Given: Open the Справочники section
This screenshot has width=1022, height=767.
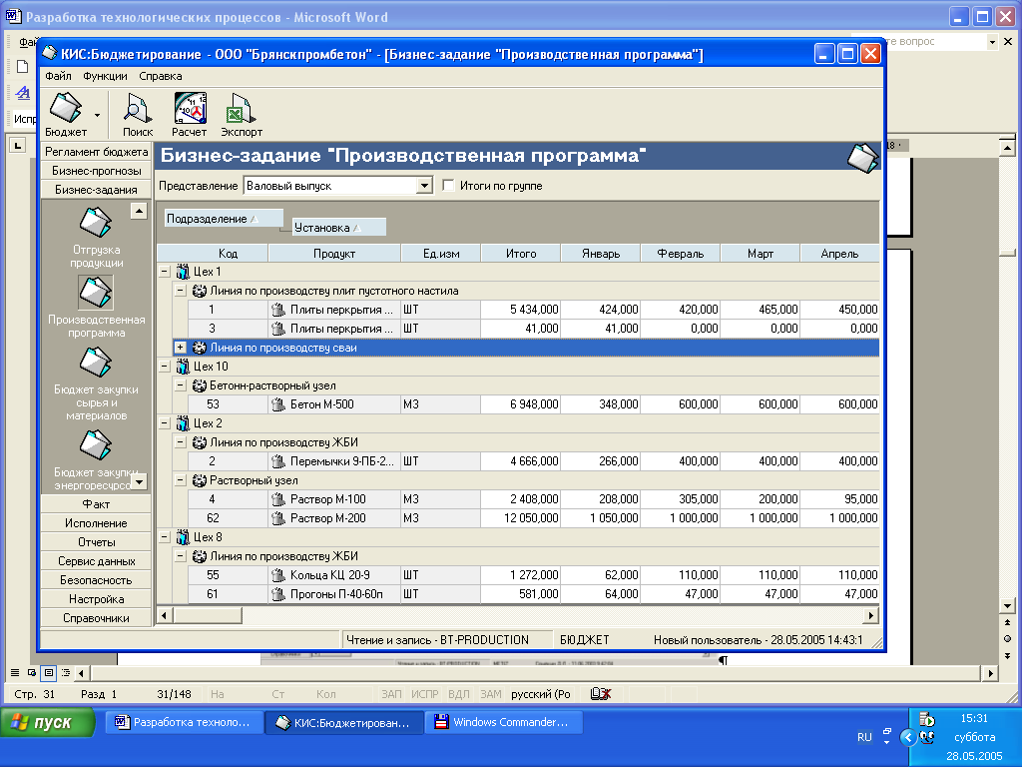Looking at the screenshot, I should 97,617.
